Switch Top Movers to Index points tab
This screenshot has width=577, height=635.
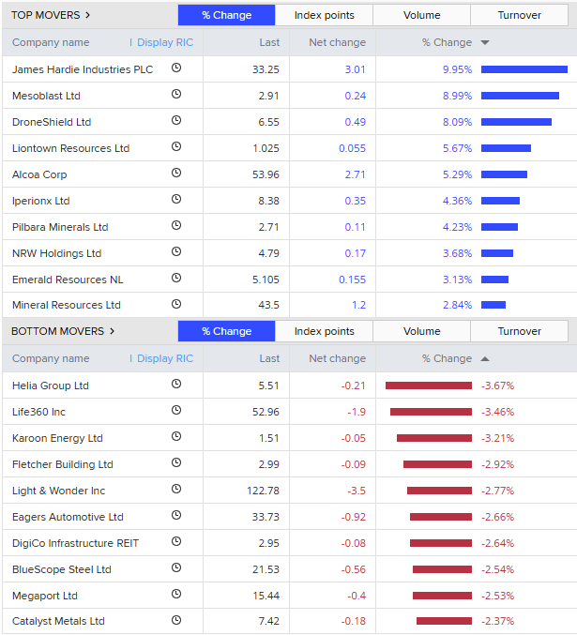pyautogui.click(x=324, y=15)
